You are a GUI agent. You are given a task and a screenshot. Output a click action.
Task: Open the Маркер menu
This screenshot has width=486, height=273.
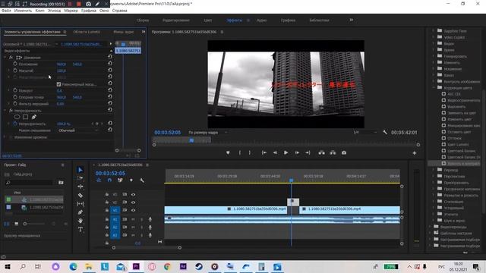71,11
